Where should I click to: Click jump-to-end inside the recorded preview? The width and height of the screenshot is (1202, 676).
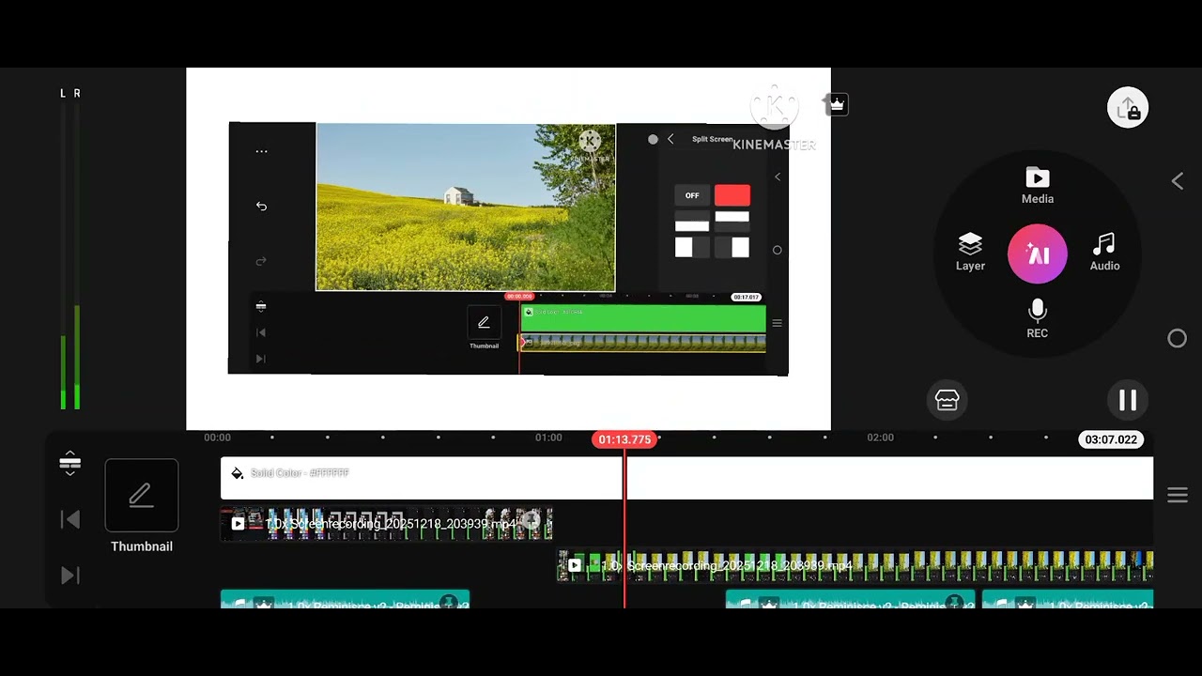coord(261,359)
